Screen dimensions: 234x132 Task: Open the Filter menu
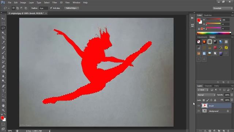(54, 3)
